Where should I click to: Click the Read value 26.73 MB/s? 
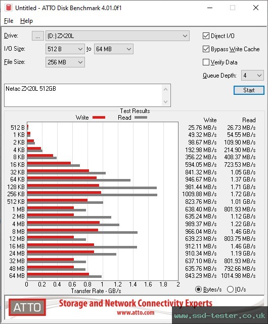(x=241, y=127)
